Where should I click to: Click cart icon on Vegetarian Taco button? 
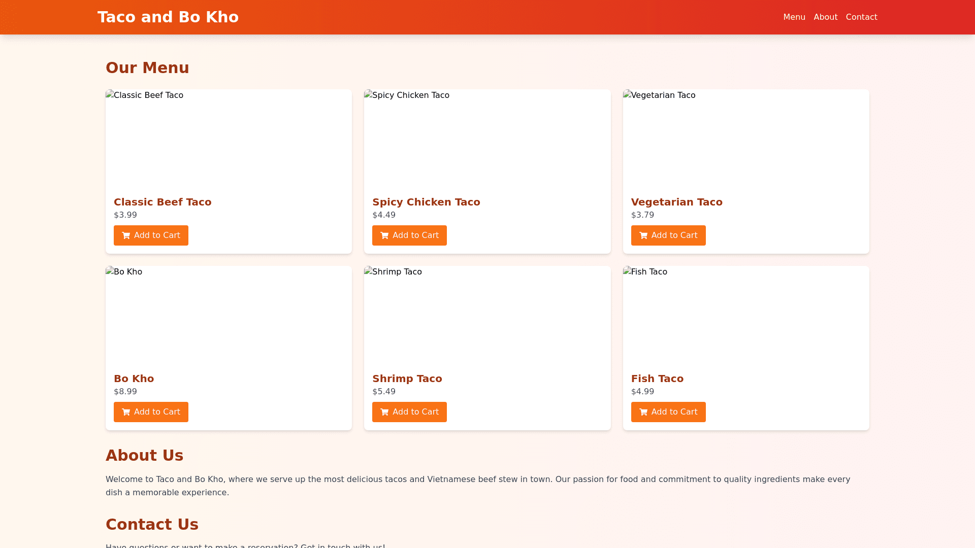click(643, 235)
